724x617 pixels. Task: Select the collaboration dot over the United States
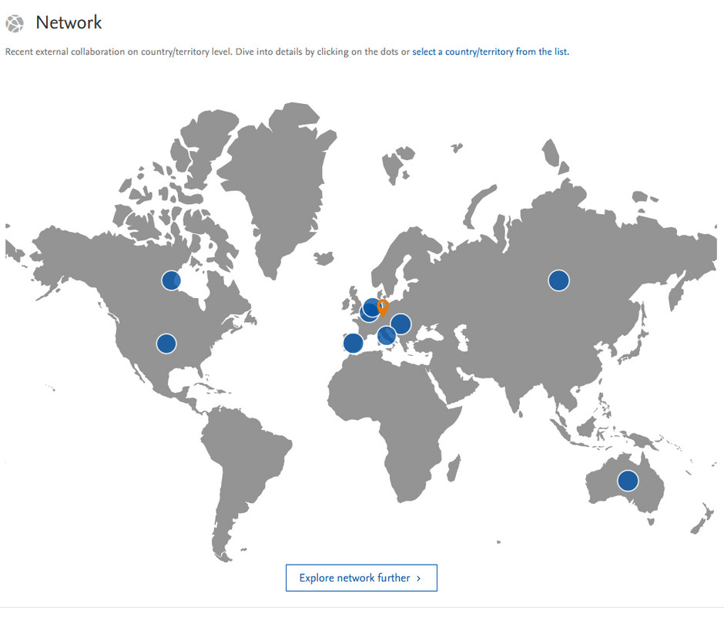(166, 344)
